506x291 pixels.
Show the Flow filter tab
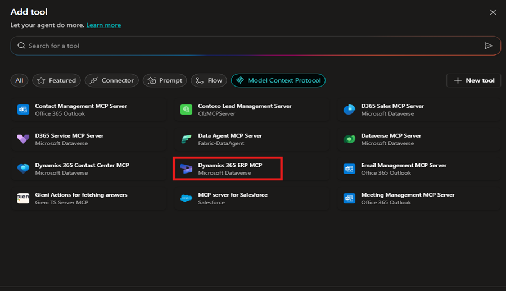tap(209, 80)
